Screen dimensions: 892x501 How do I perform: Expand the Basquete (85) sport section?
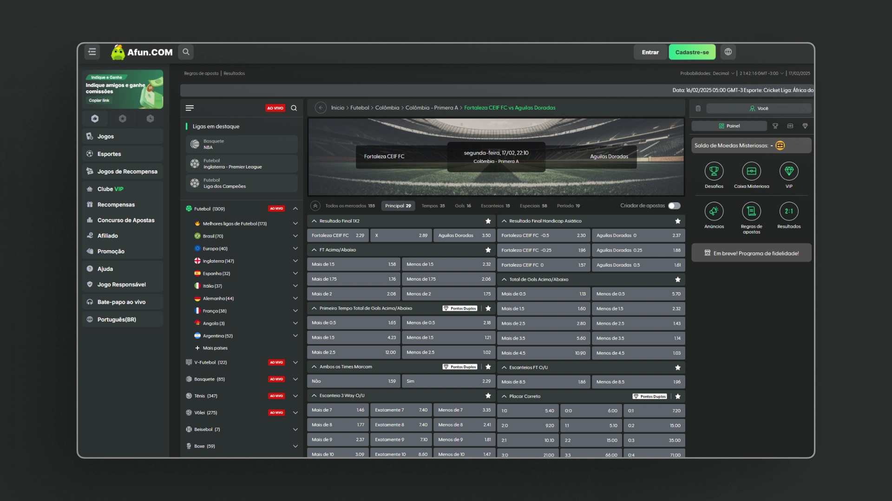(295, 379)
